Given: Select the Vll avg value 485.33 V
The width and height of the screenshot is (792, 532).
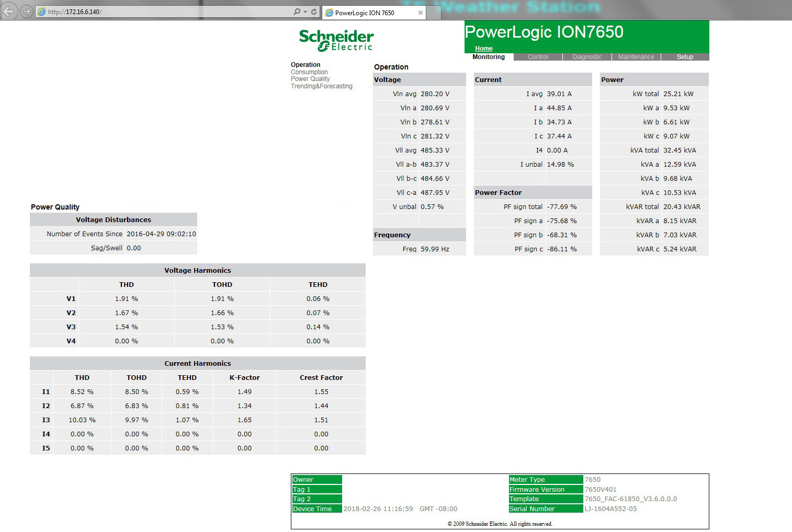Looking at the screenshot, I should 435,151.
